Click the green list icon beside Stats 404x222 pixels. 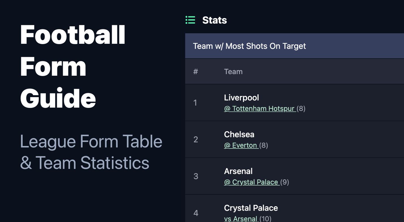tap(190, 20)
